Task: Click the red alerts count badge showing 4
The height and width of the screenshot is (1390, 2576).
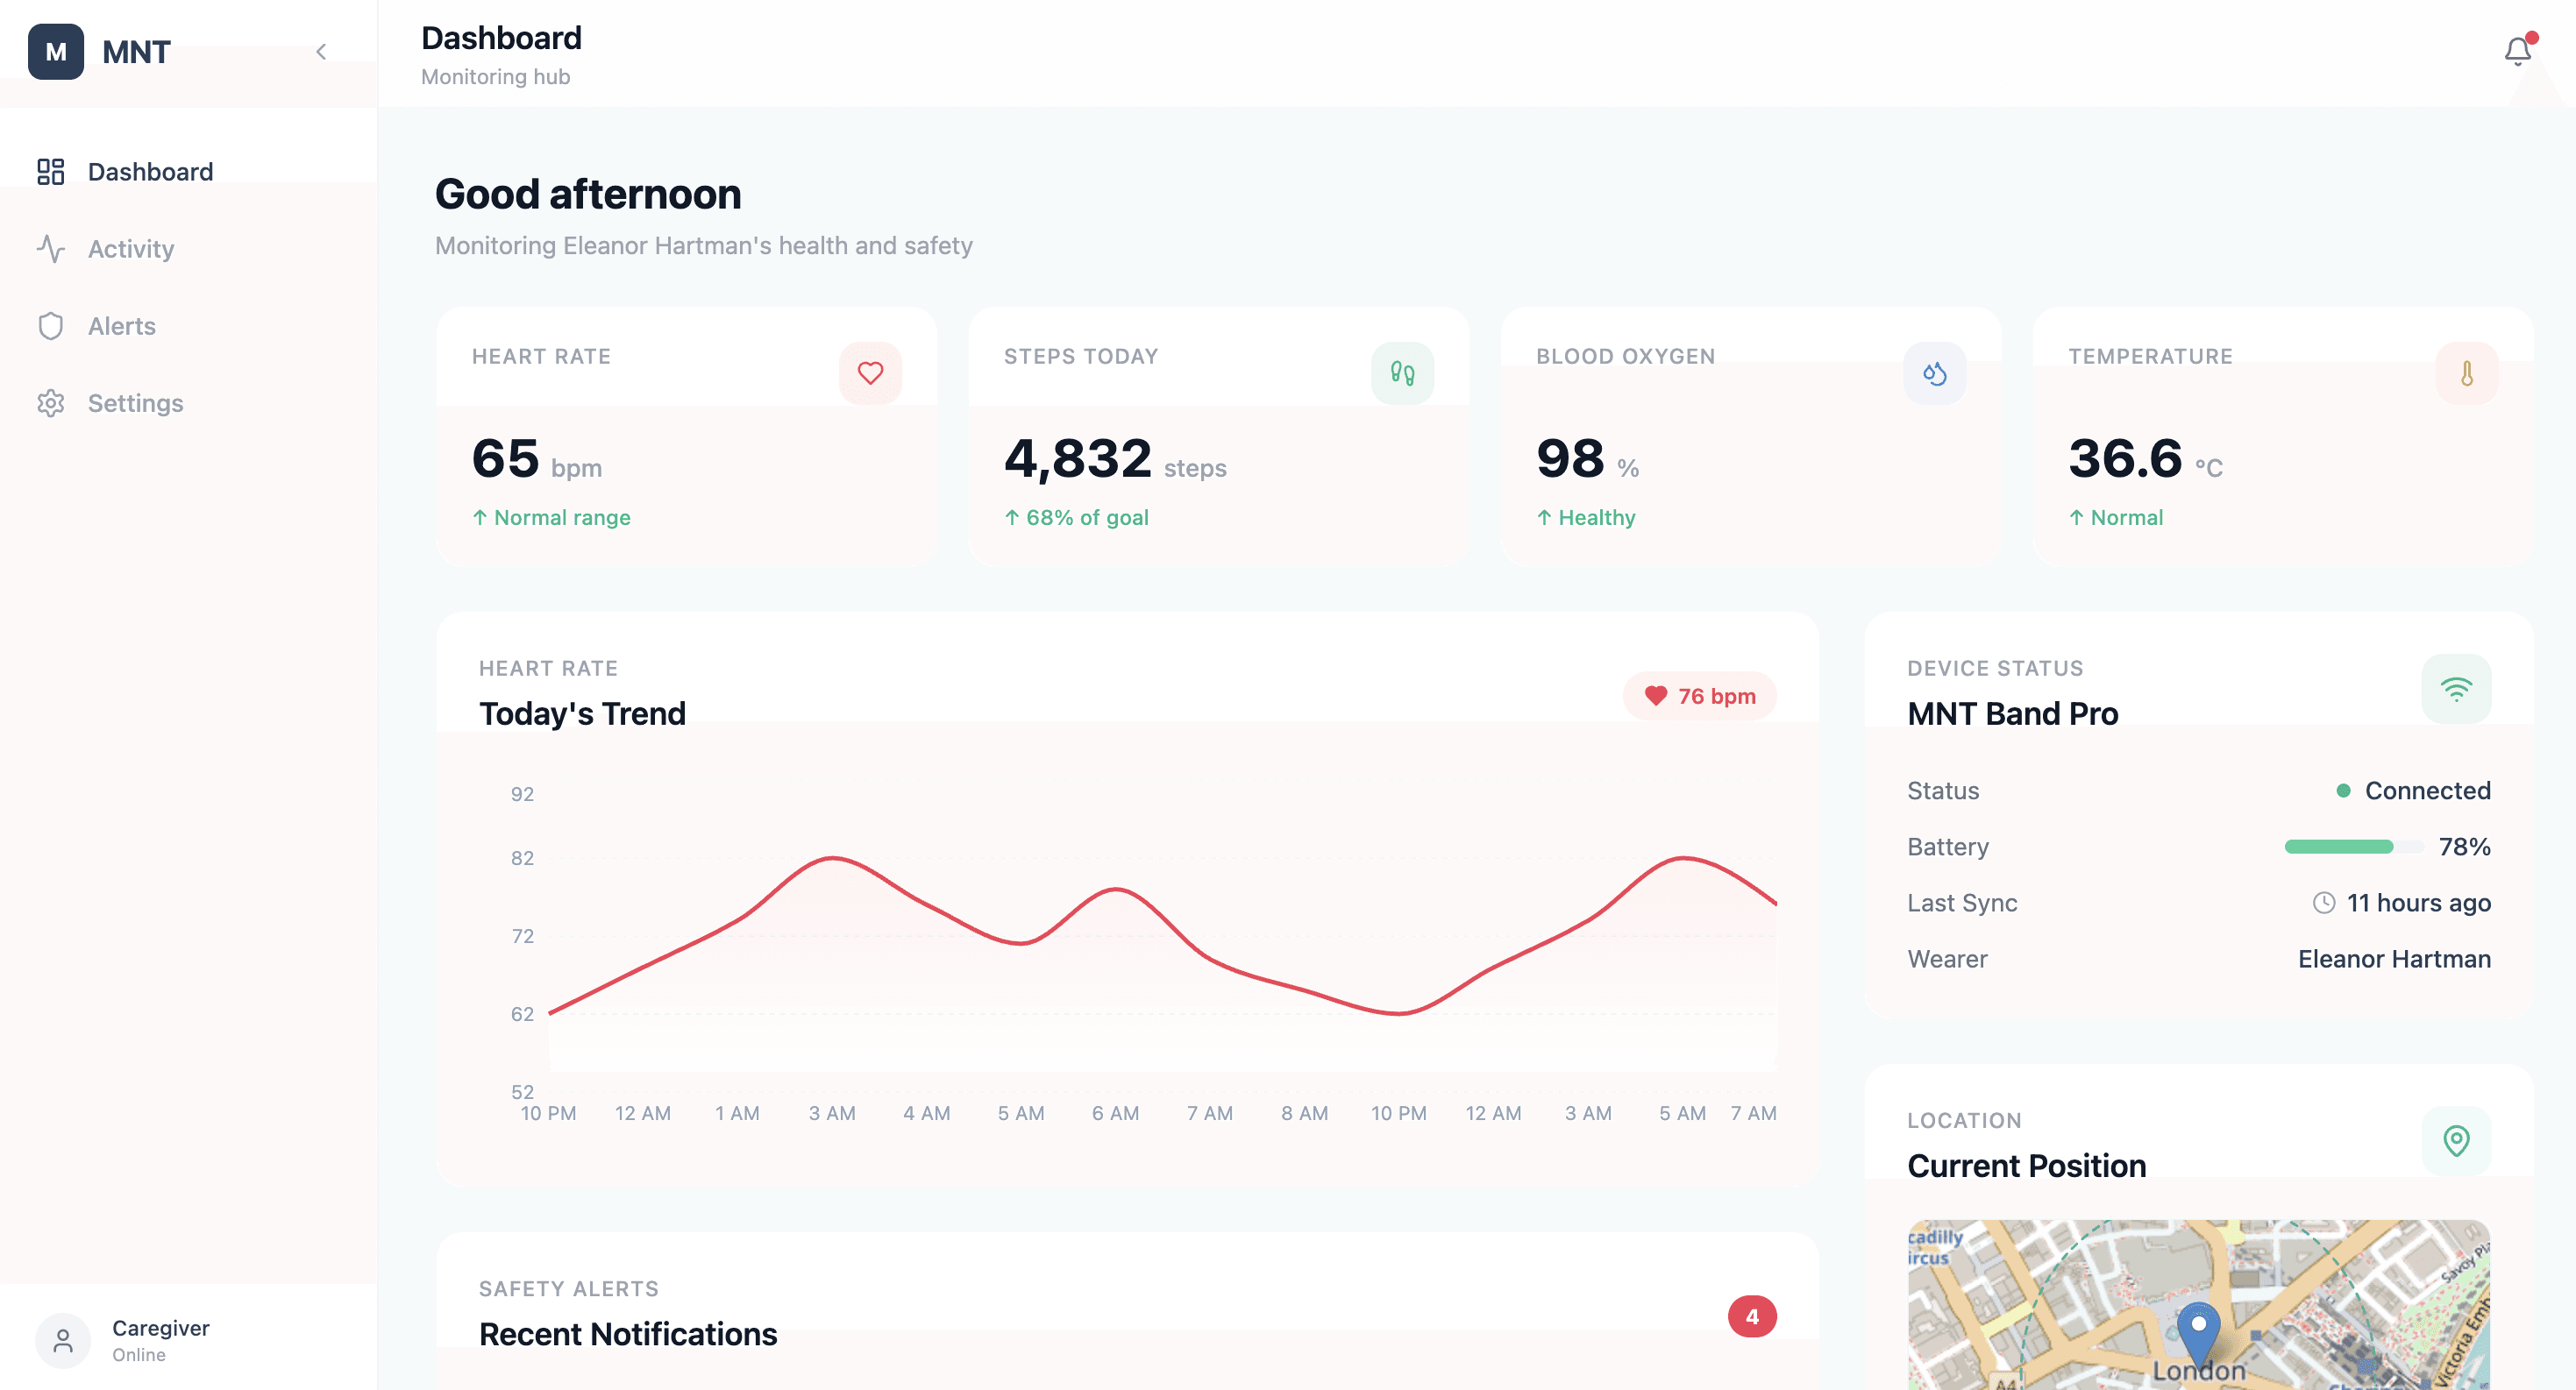Action: point(1752,1316)
